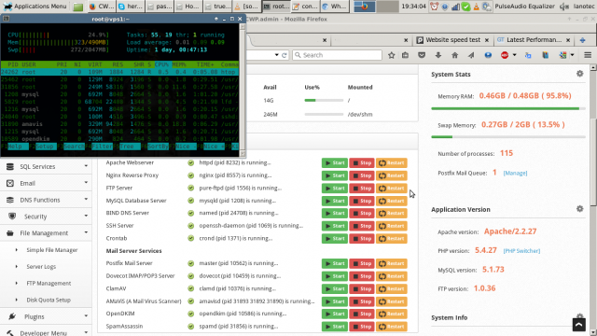Expand the DNS Functions menu

pos(46,200)
